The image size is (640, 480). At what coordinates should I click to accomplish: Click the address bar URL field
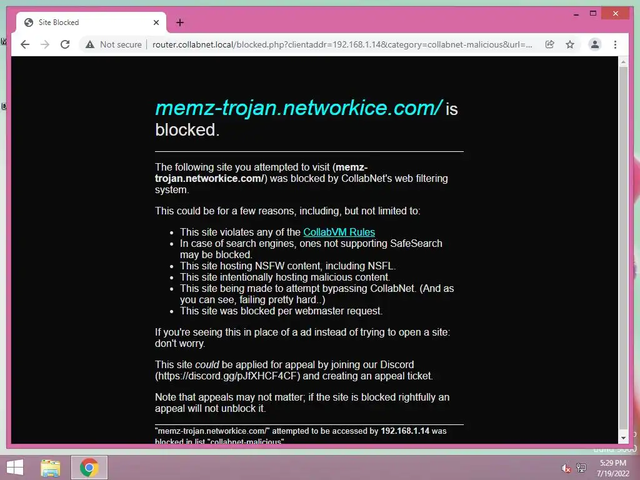click(x=342, y=44)
